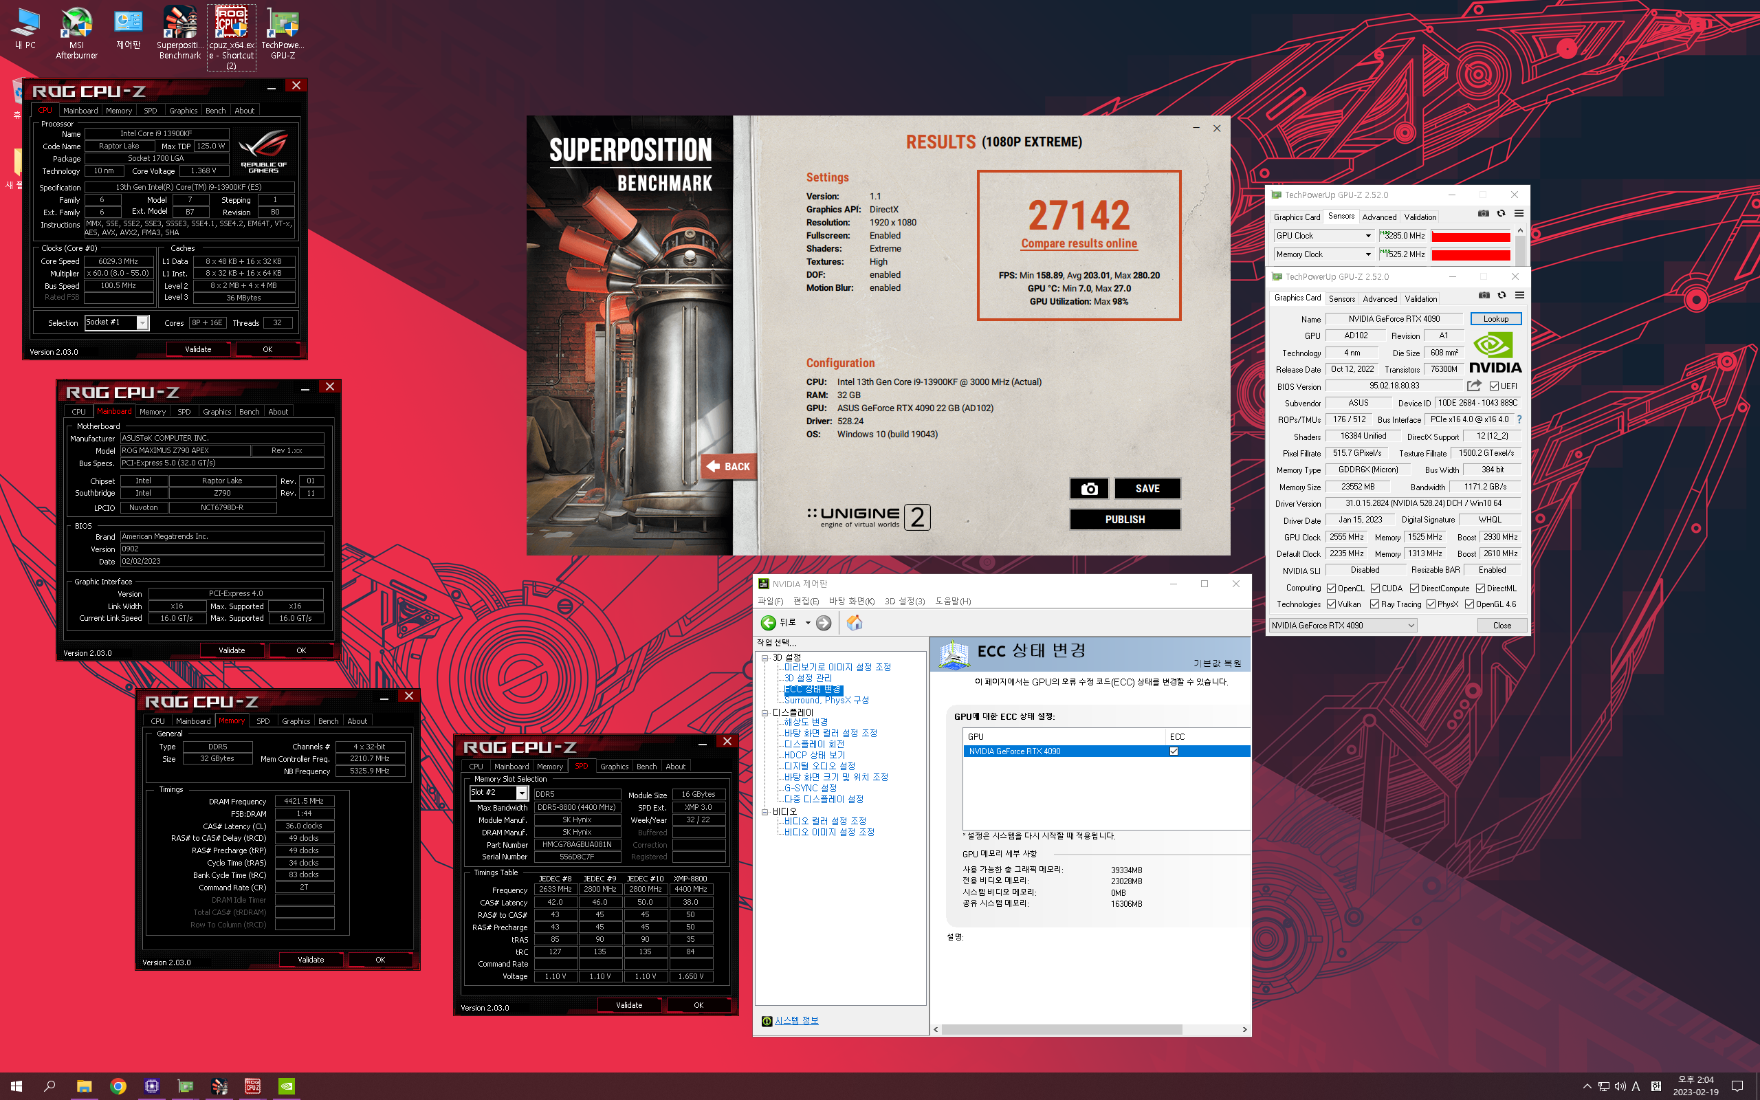
Task: Open Chrome from the taskbar
Action: (x=118, y=1086)
